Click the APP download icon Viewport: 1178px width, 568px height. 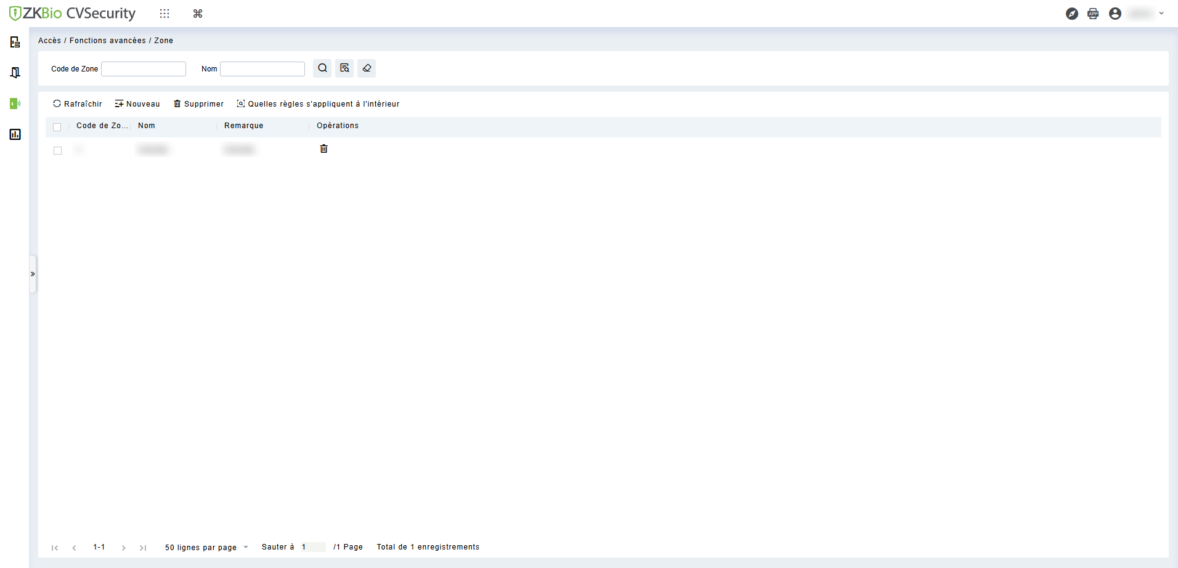1093,14
